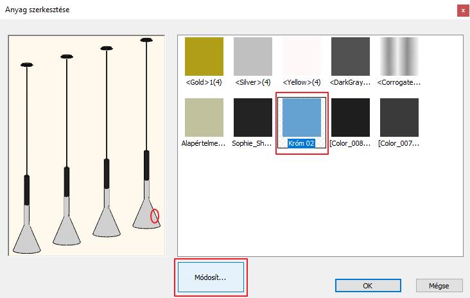Select the blue Króm 02 material
This screenshot has height=298, width=470.
pos(302,118)
